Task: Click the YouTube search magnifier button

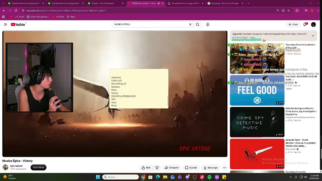Action: (x=197, y=24)
